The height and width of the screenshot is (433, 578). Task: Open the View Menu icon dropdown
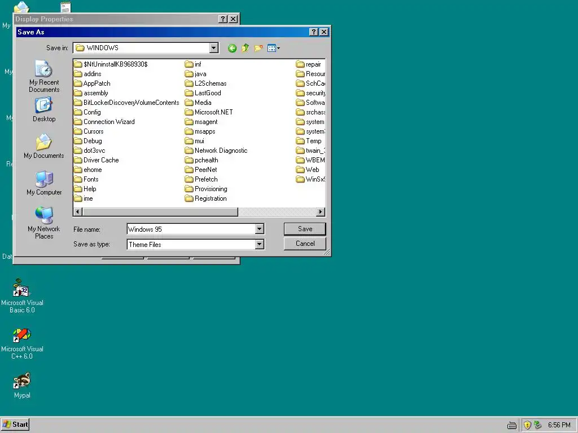tap(274, 48)
